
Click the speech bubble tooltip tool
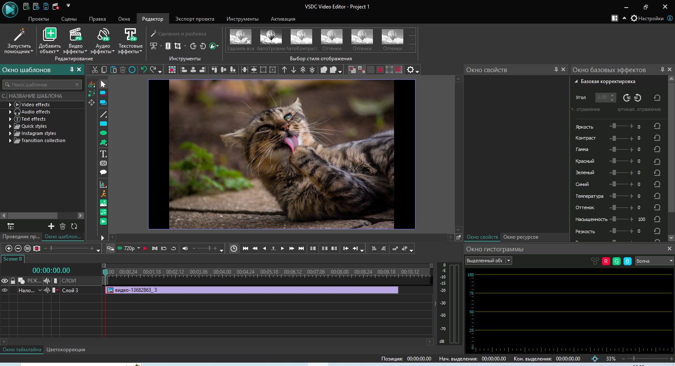(103, 172)
